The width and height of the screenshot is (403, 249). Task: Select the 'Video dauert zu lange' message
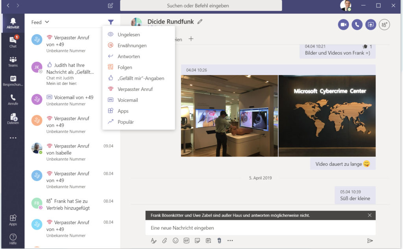click(x=343, y=164)
